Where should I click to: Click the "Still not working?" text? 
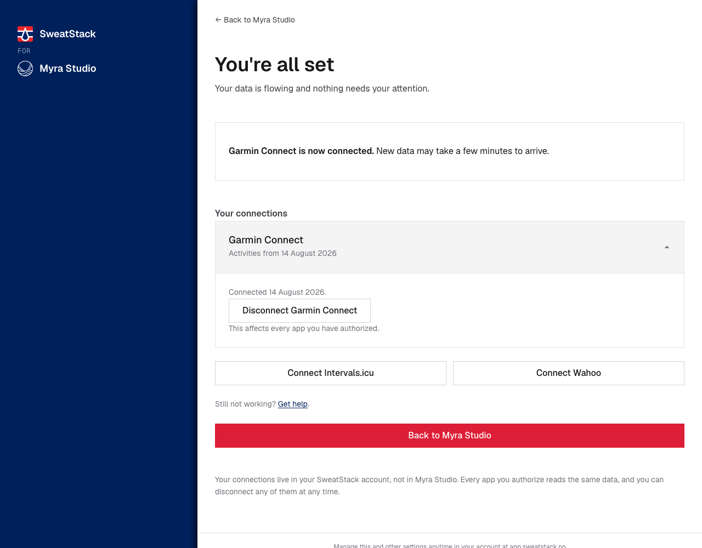(x=245, y=404)
